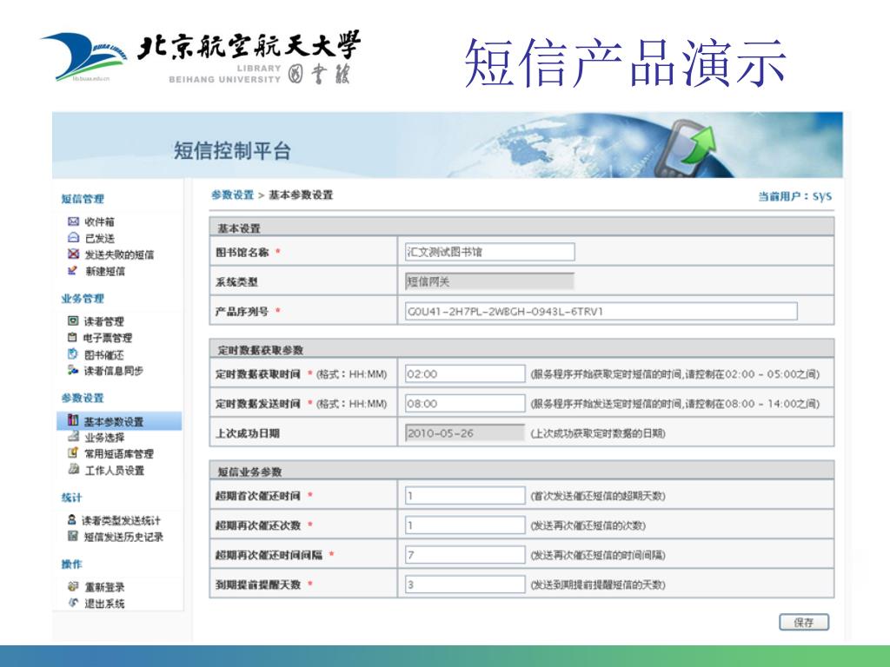Click the 操作 sidebar heading
Image resolution: width=890 pixels, height=667 pixels.
(72, 564)
